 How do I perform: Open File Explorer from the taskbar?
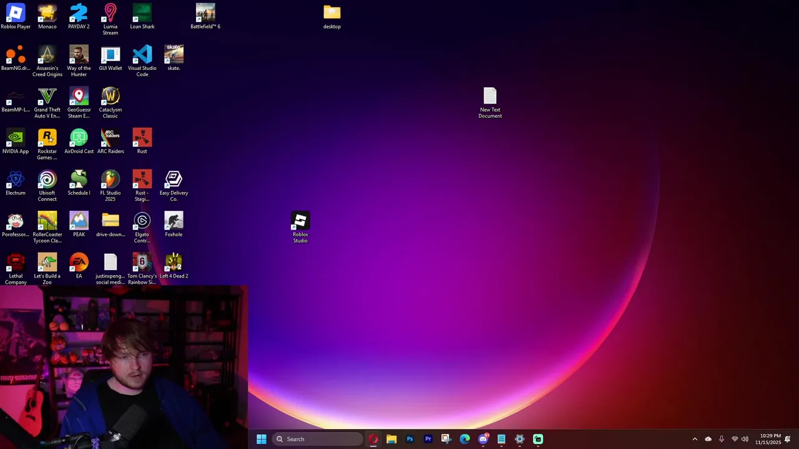[x=391, y=439]
